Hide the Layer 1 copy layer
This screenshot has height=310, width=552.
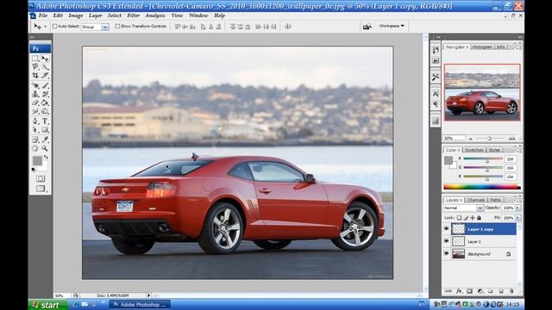tap(447, 229)
